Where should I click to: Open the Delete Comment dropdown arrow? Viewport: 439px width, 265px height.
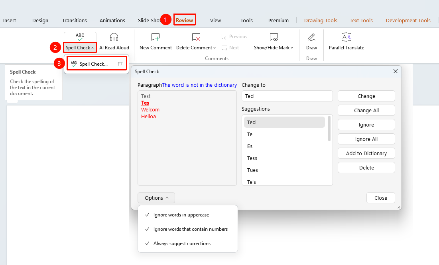point(215,48)
